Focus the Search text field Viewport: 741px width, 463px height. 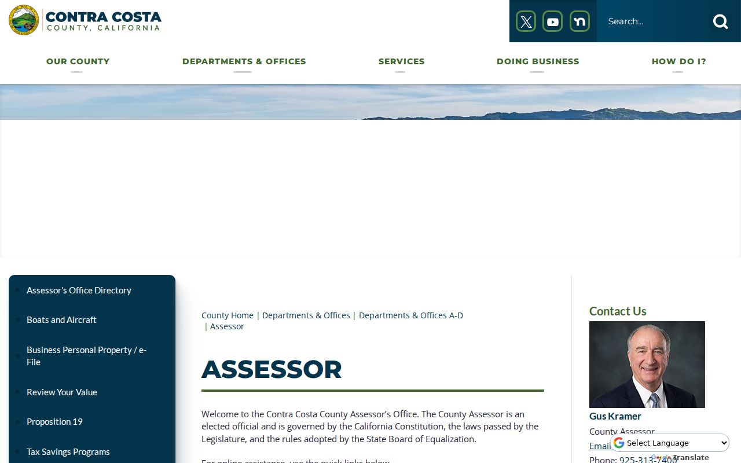(x=653, y=21)
